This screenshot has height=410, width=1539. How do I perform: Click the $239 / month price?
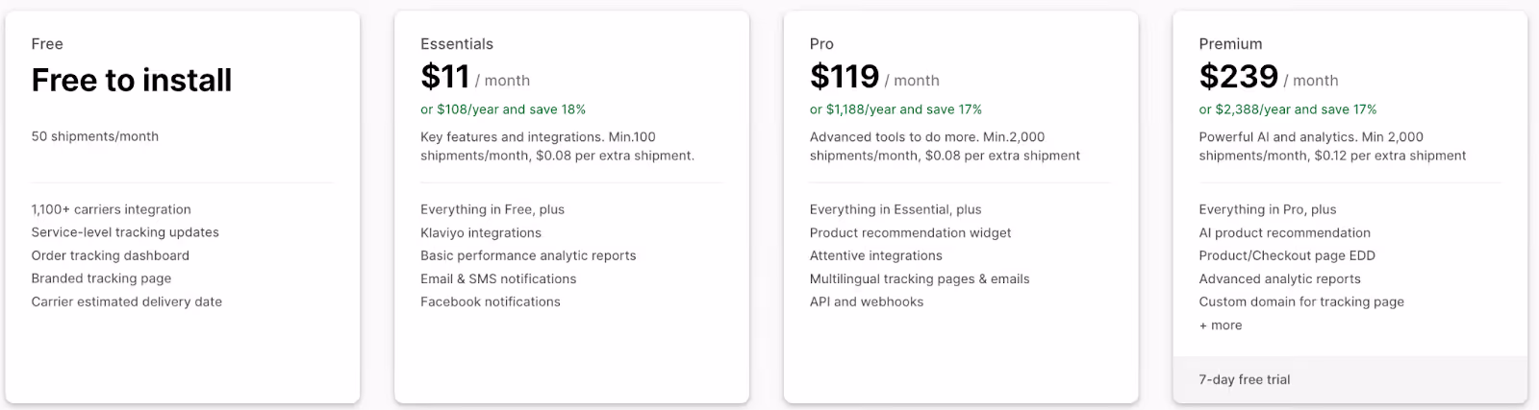tap(1269, 77)
